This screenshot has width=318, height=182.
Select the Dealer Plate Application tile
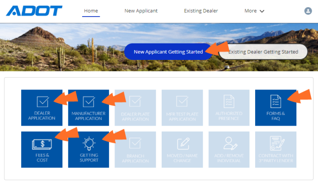(135, 108)
